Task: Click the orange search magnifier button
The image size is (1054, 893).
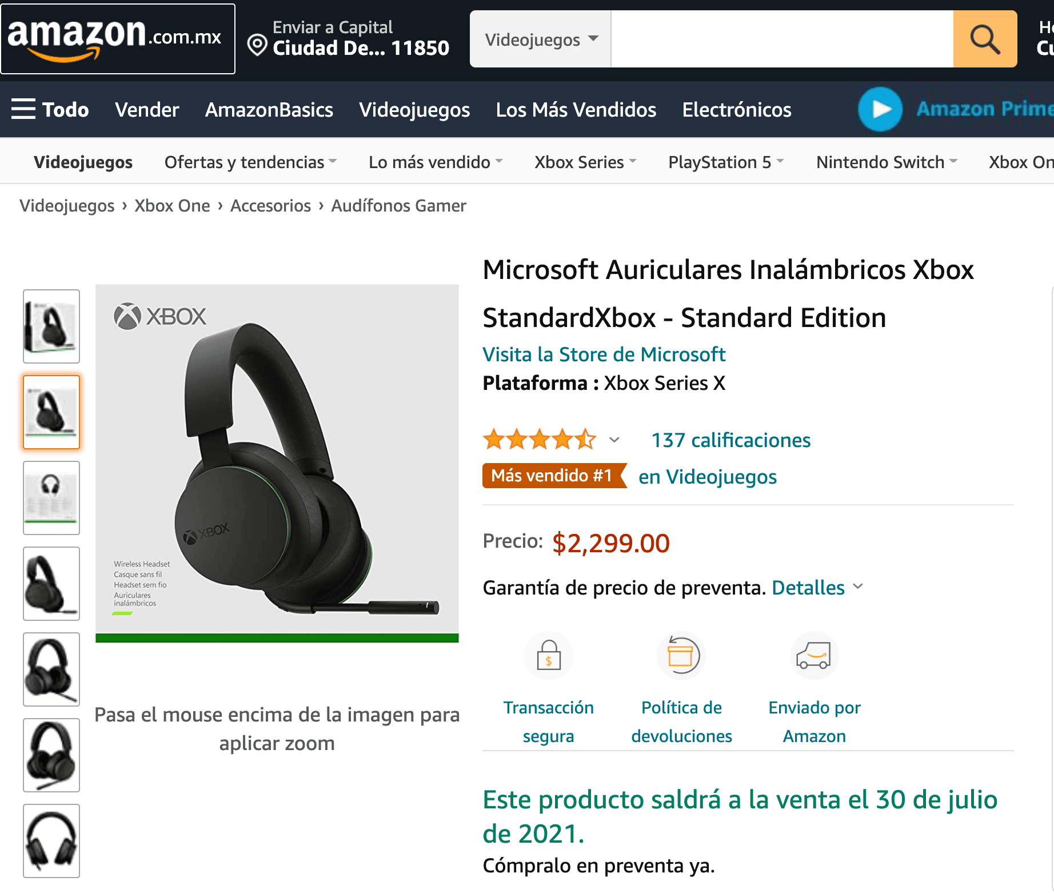Action: (985, 39)
